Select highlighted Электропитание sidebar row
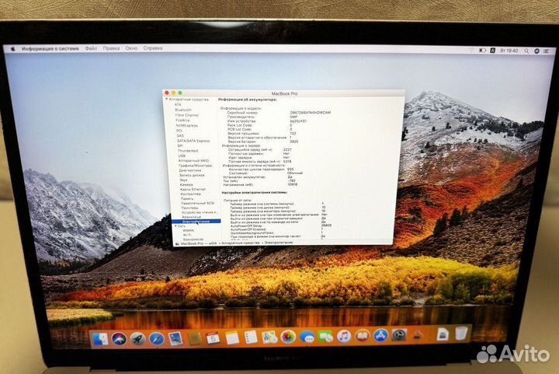 [x=196, y=222]
